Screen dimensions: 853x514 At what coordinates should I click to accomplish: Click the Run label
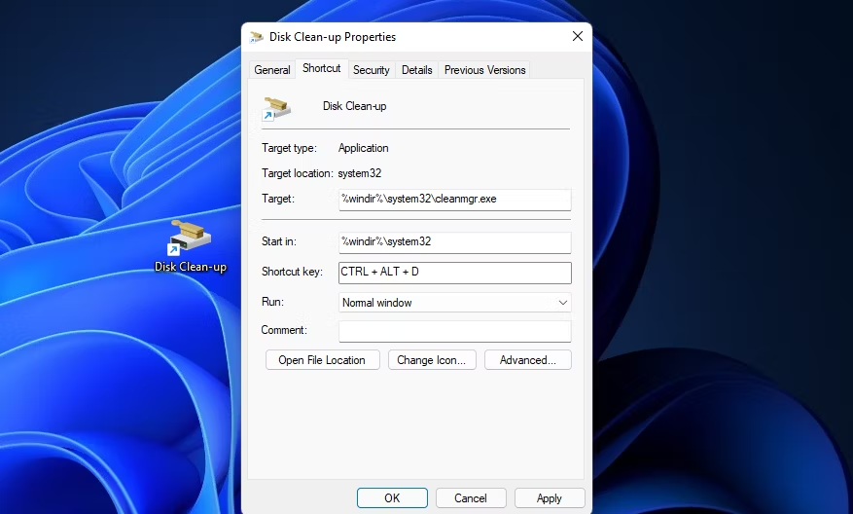point(272,302)
